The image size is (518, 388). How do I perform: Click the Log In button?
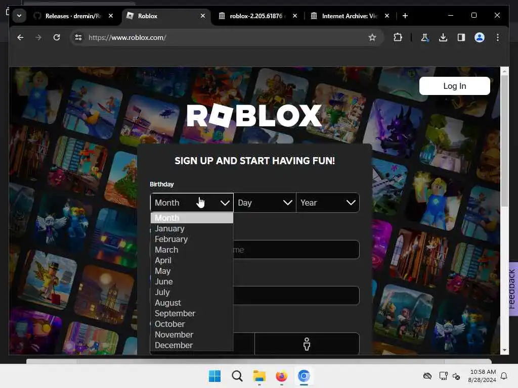(455, 86)
